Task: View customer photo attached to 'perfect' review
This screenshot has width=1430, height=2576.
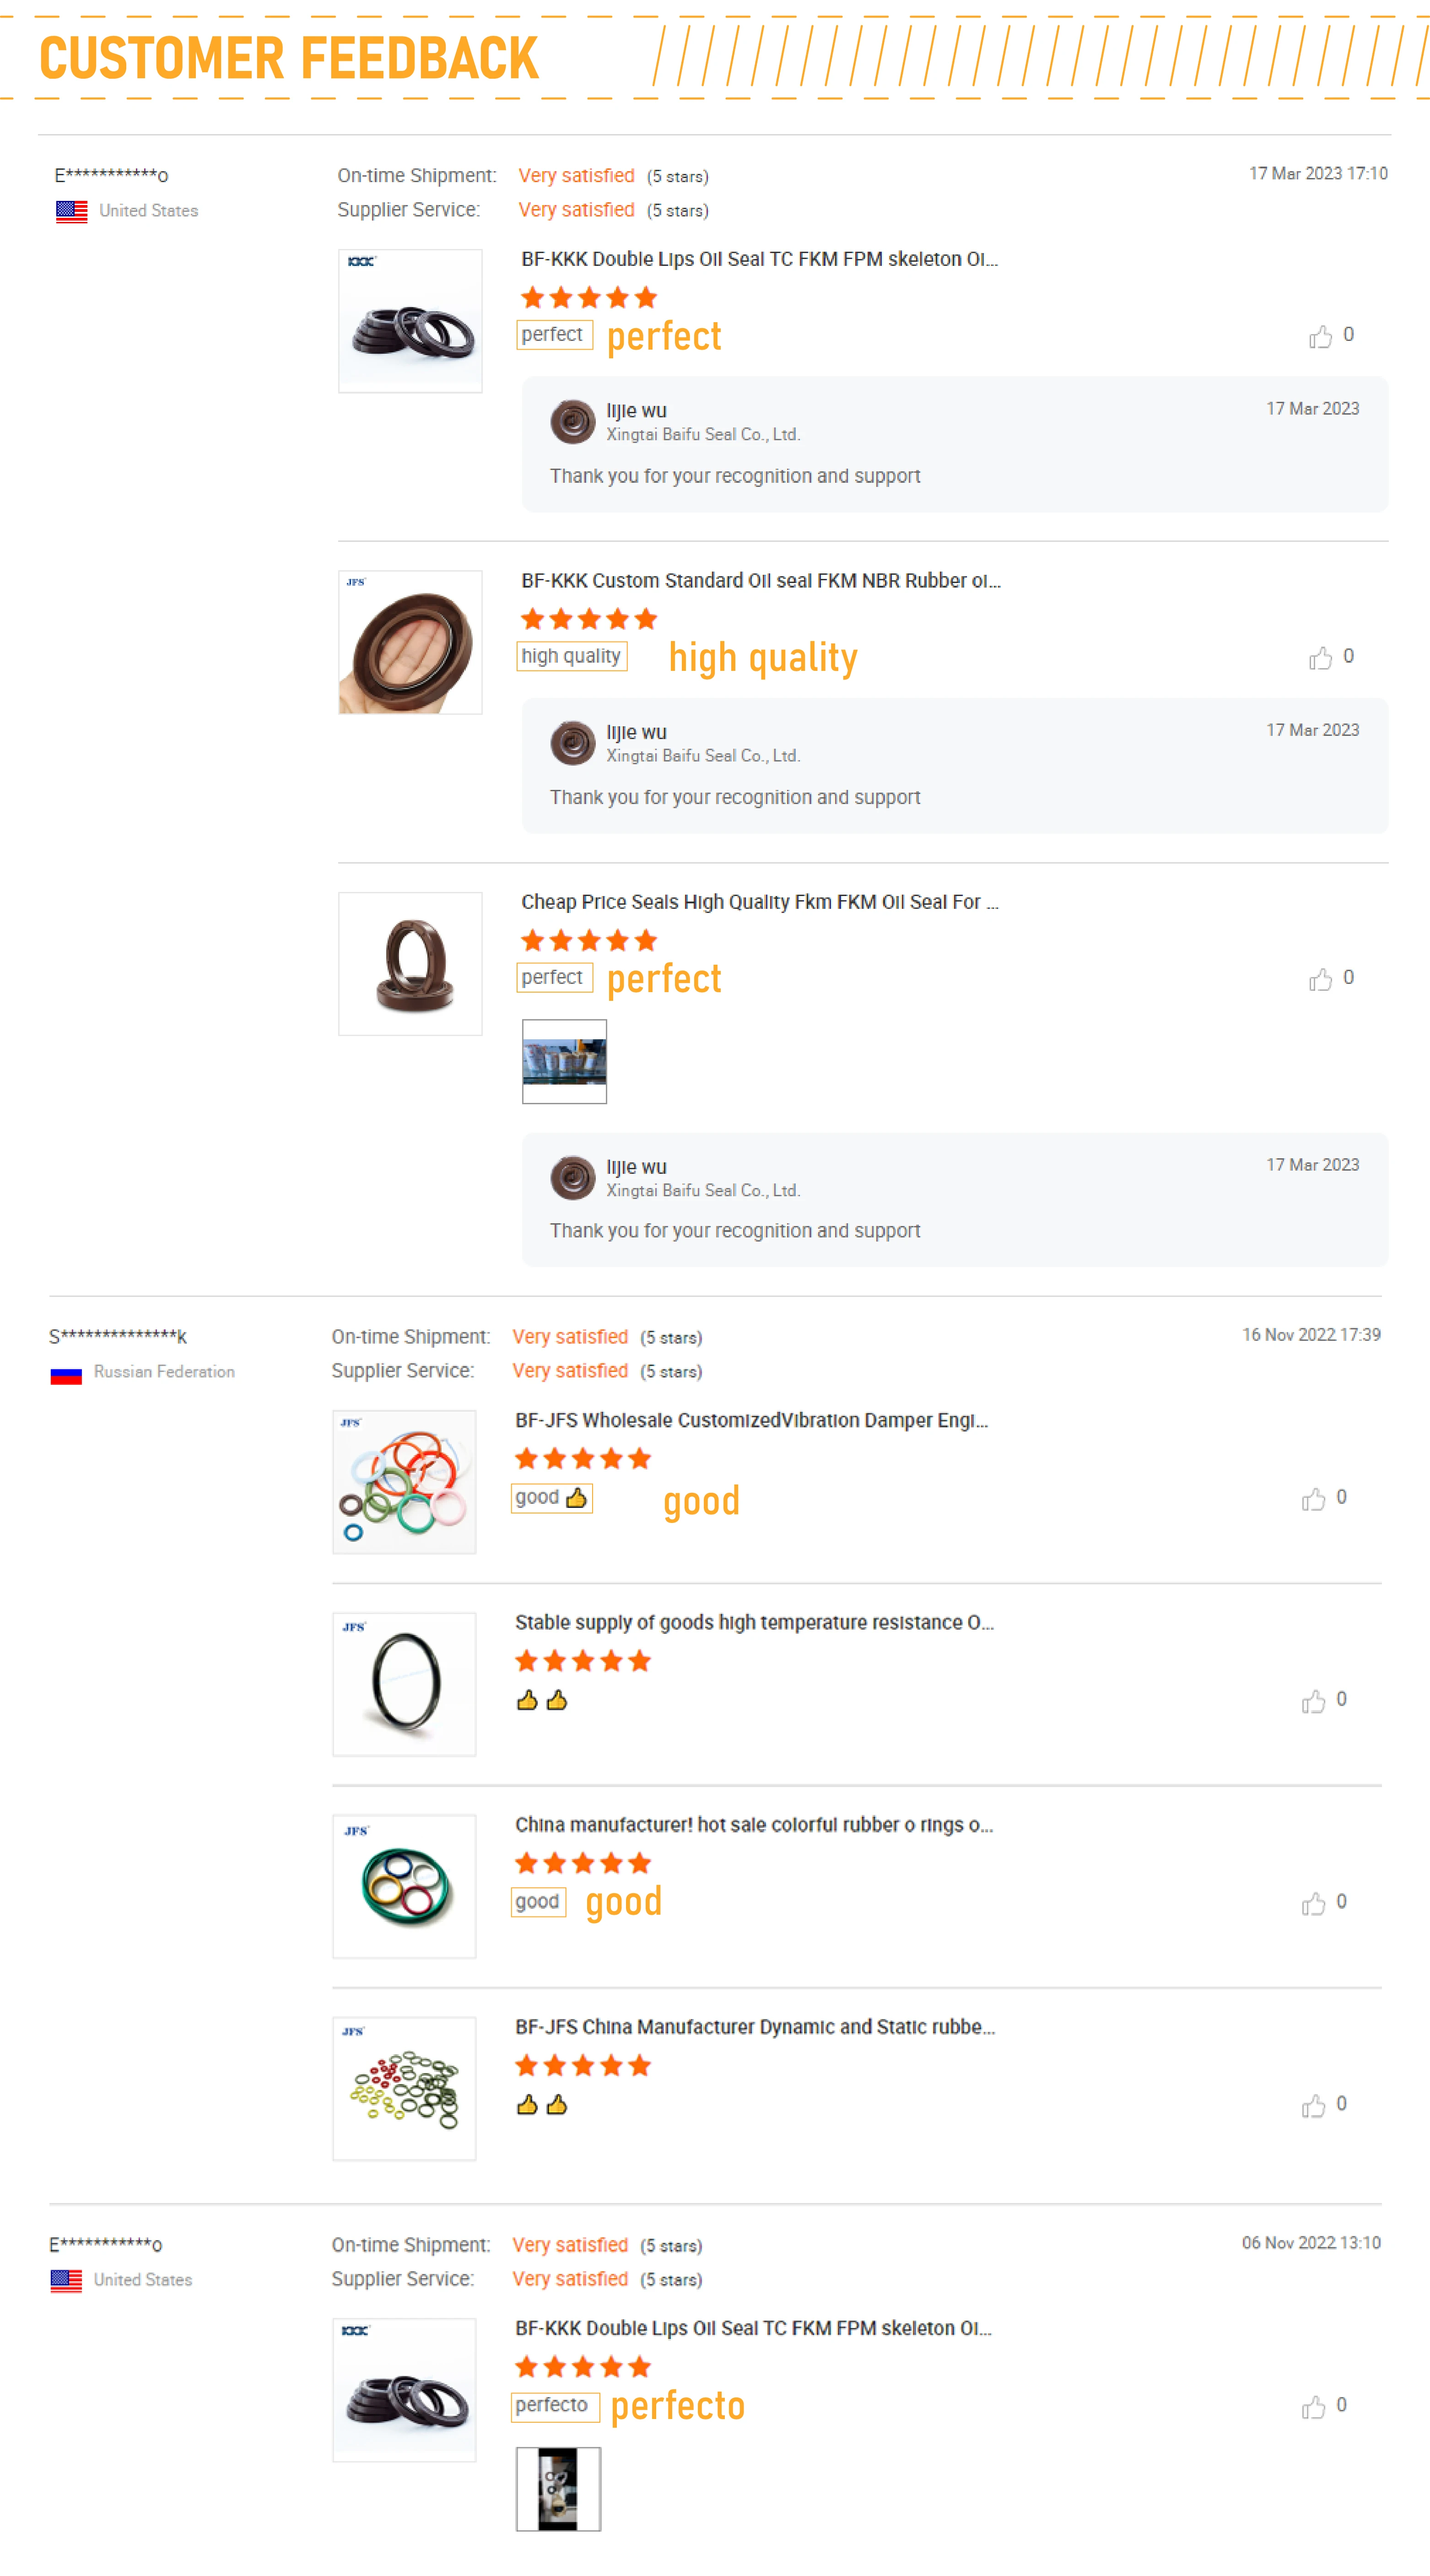Action: pos(564,1061)
